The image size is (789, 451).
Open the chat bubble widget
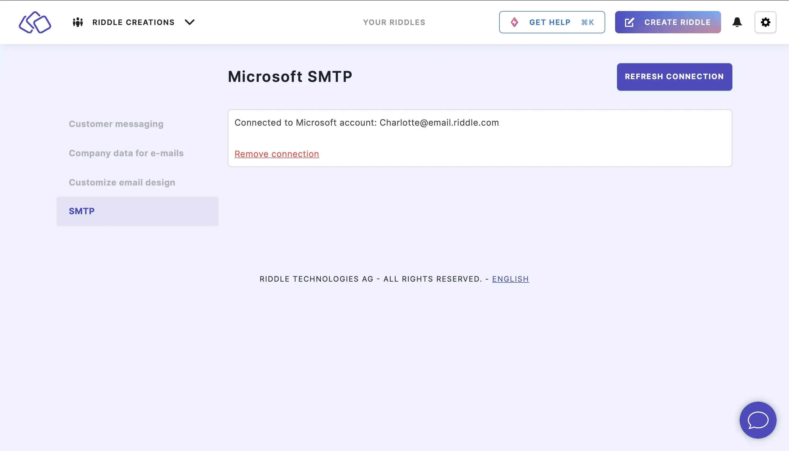[758, 420]
